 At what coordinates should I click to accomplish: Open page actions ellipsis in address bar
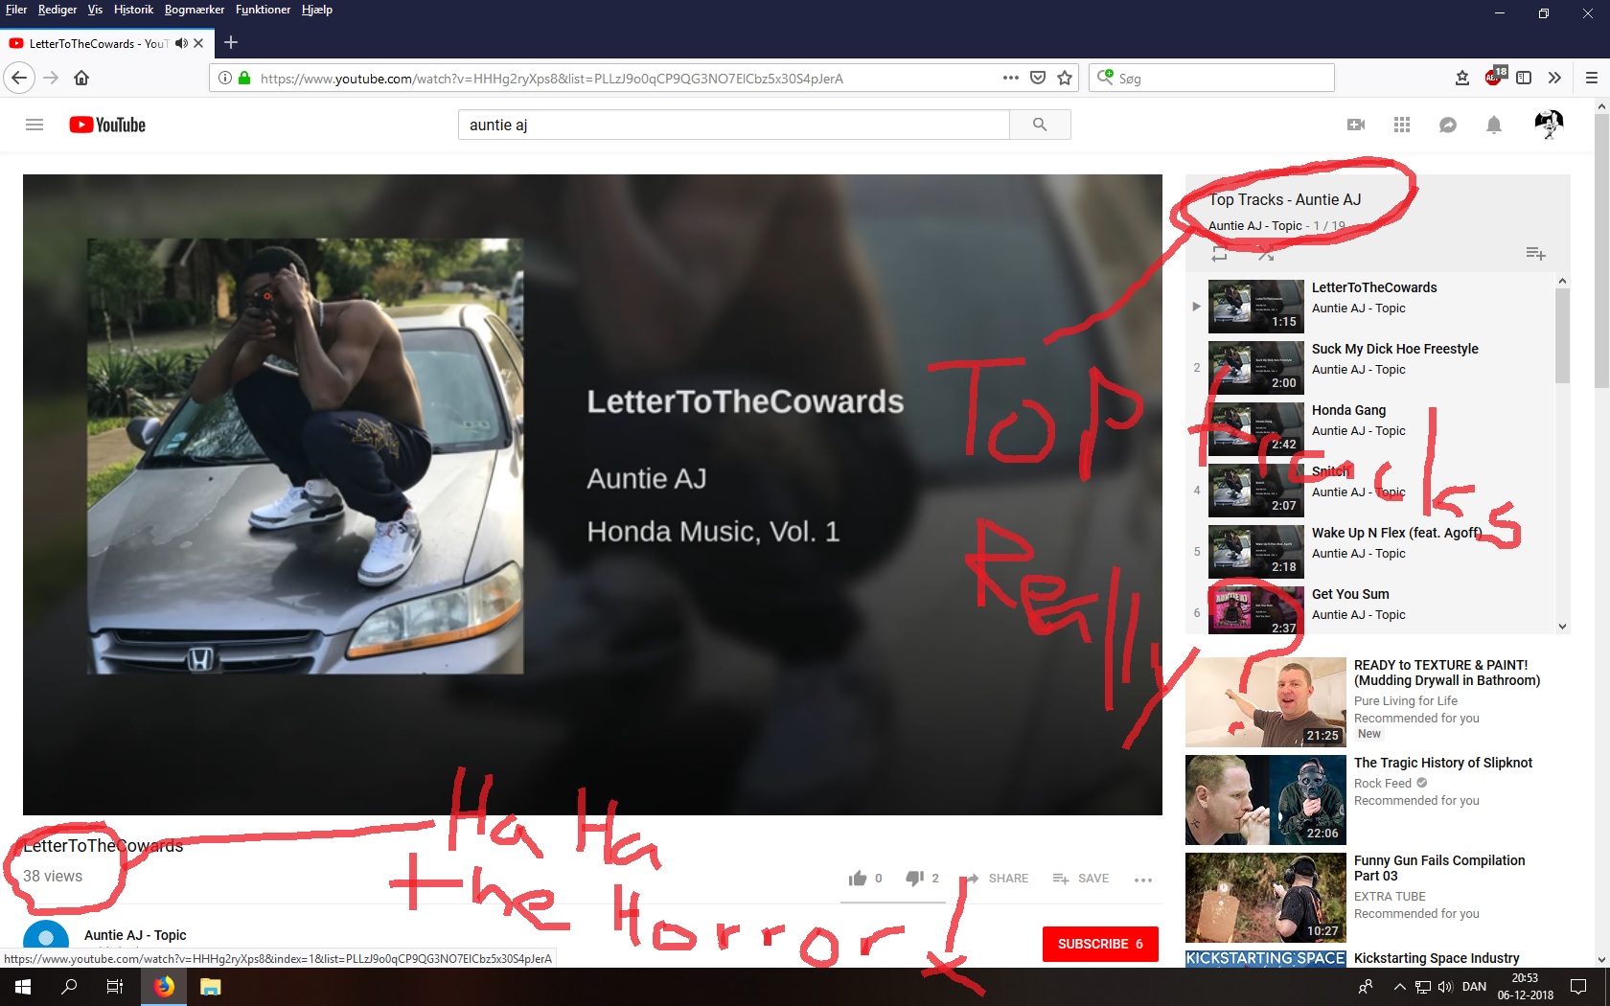click(1010, 79)
